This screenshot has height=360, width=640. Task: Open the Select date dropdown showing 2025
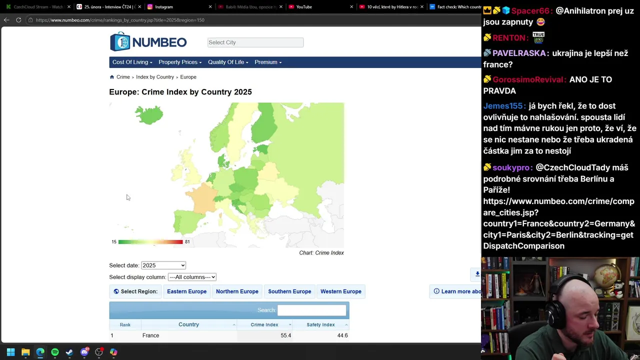[163, 265]
